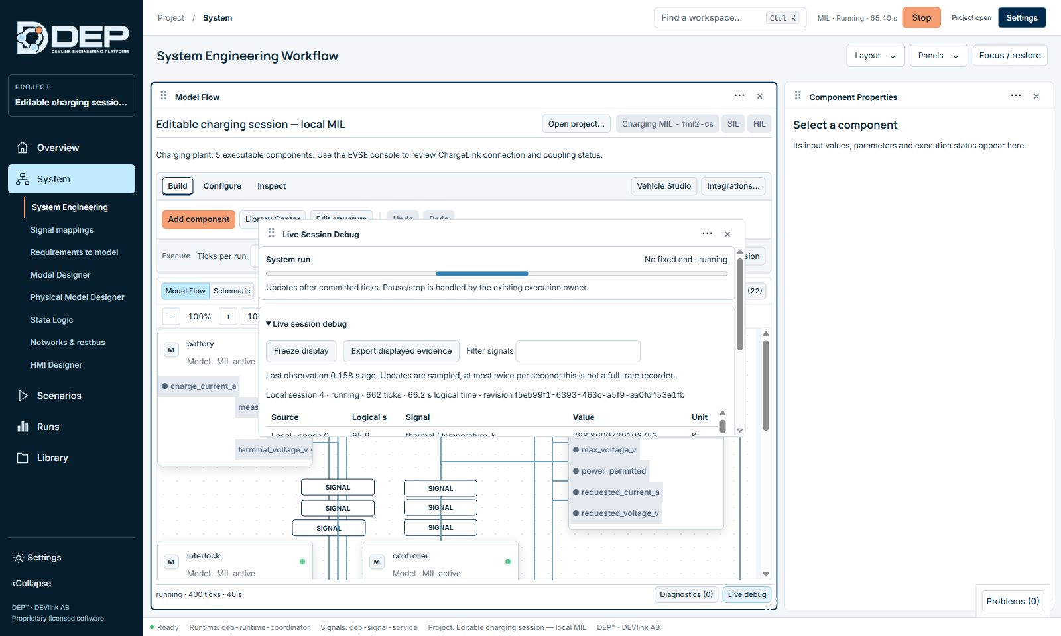This screenshot has width=1061, height=636.
Task: Click the Runs bar chart icon
Action: tap(23, 427)
